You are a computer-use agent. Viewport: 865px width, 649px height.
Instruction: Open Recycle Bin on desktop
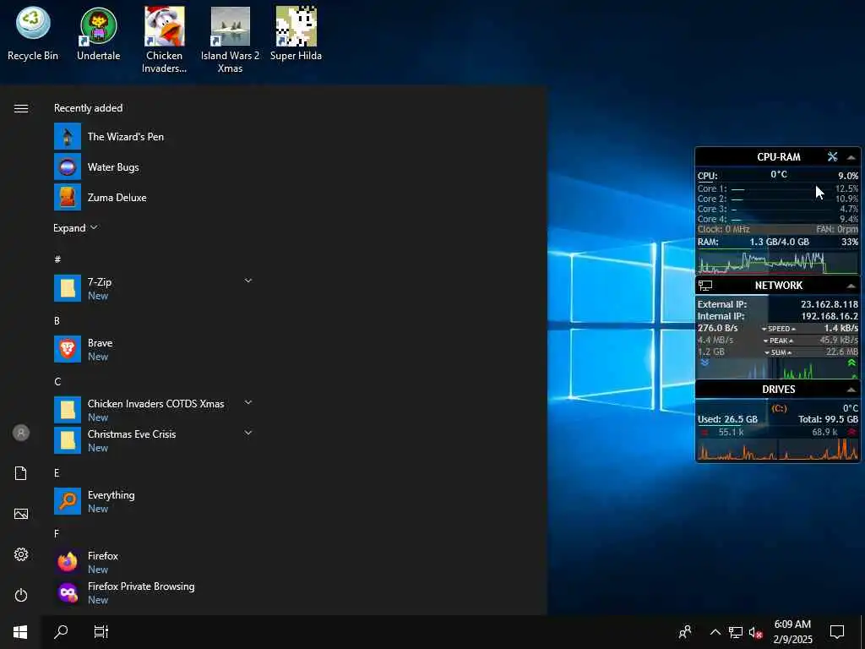(x=33, y=34)
